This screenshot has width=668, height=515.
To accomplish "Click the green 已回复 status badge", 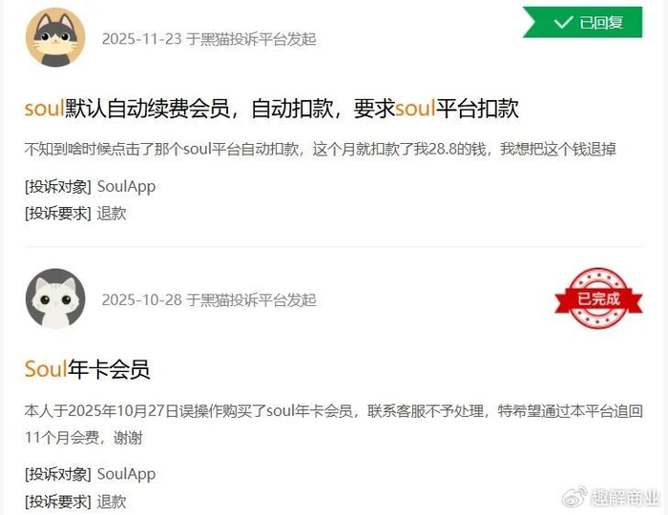I will pos(582,22).
